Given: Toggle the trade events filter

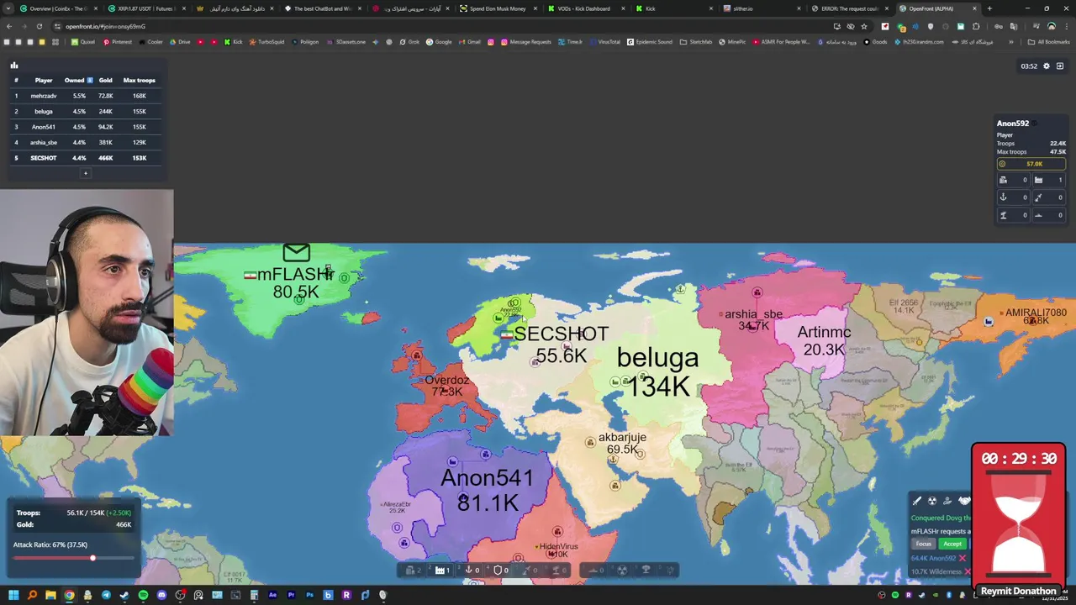Looking at the screenshot, I should [947, 501].
